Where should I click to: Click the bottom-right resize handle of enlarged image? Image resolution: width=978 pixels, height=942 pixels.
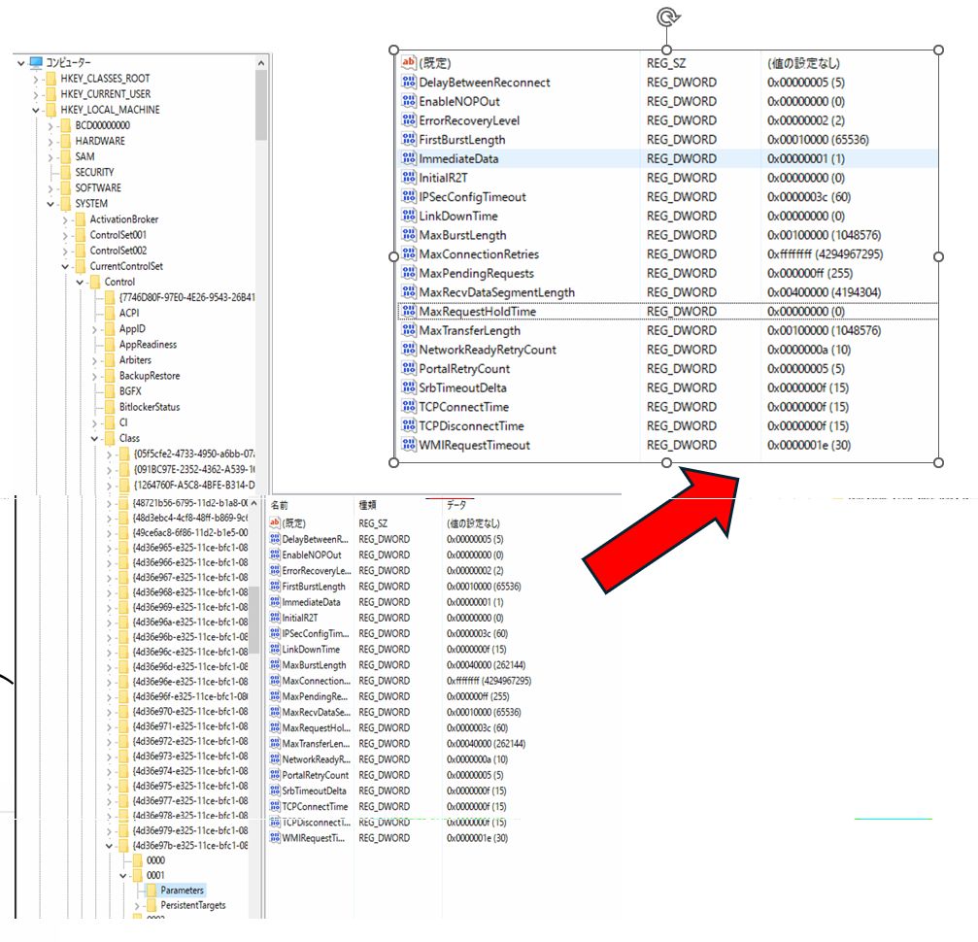pyautogui.click(x=938, y=462)
